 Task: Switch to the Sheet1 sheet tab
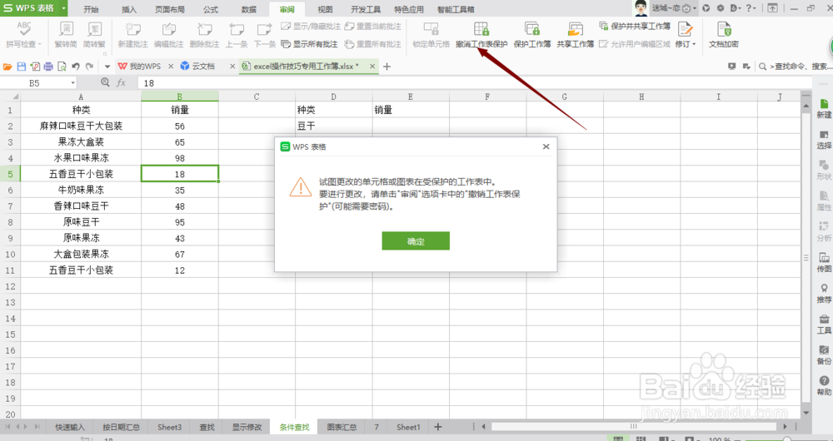(408, 427)
